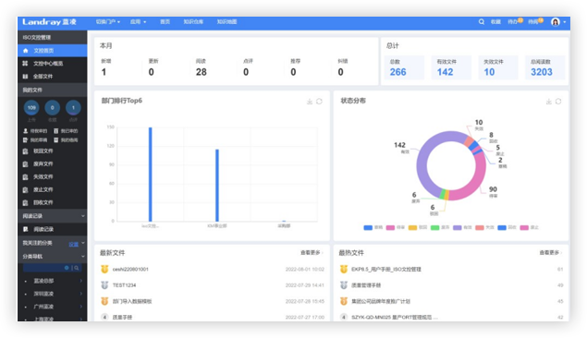Open the 切换门户 dropdown in top bar
Screen dimensions: 587x338
tap(108, 21)
